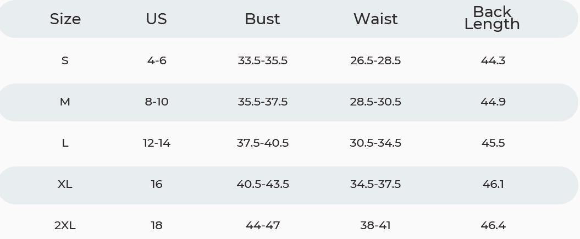Click waist measurement 28.5-30.5
Screen dimensions: 580x239
point(375,102)
